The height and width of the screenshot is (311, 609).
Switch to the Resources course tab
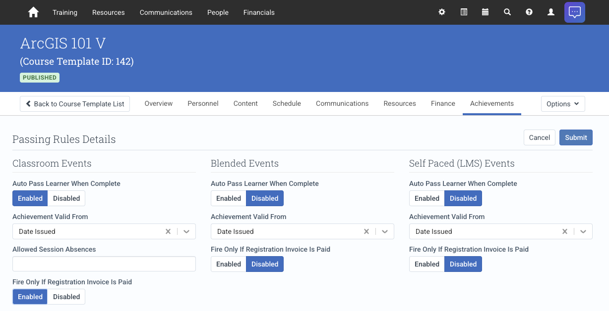coord(400,103)
